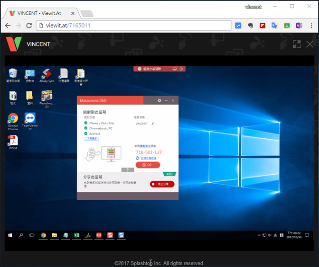This screenshot has width=319, height=267.
Task: Click the viewit.at address bar
Action: tap(133, 26)
